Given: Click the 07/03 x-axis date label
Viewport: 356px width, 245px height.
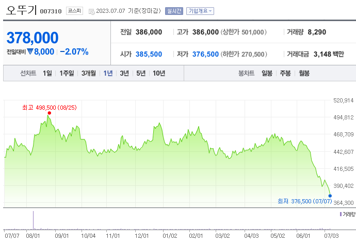Looking at the screenshot, I should tap(331, 236).
